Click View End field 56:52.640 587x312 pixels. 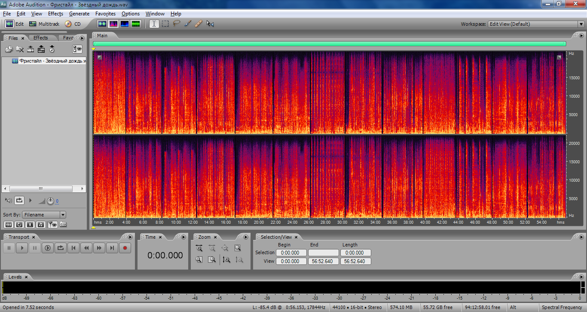point(323,261)
